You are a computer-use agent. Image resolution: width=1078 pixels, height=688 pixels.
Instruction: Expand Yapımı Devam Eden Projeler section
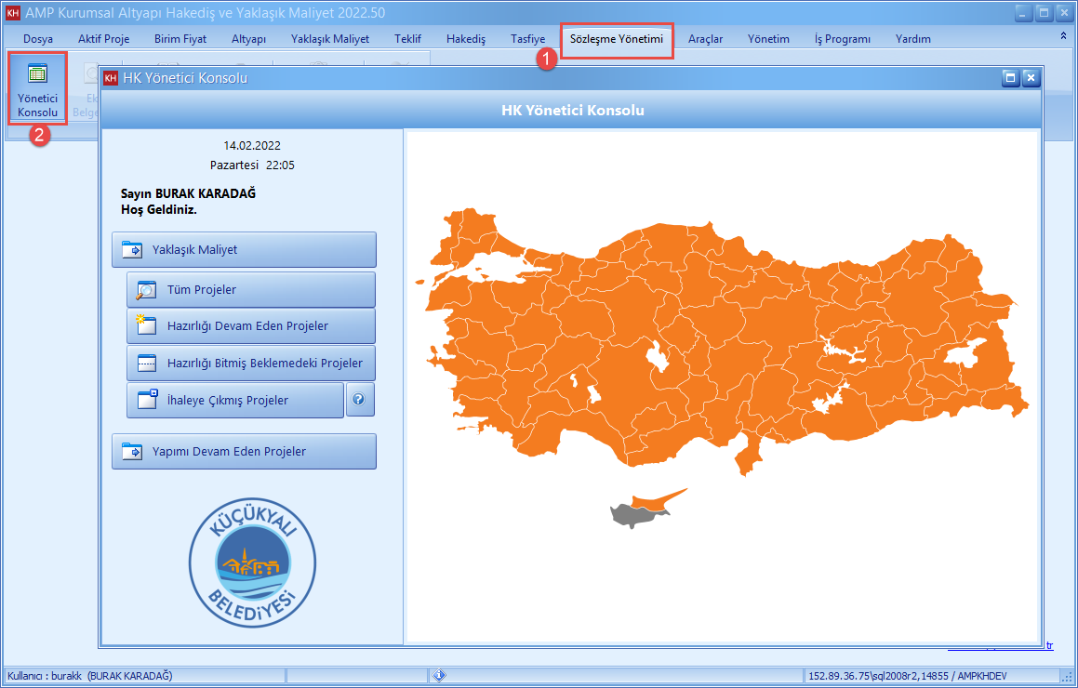[244, 452]
